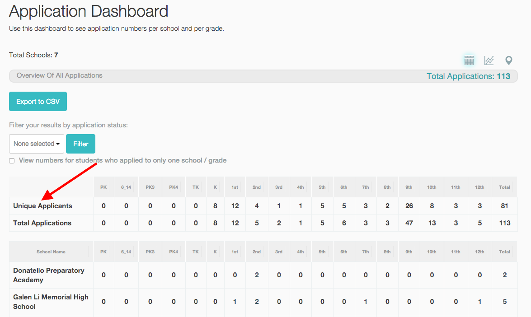Sort schools table by 9th column header
531x317 pixels.
coord(409,252)
